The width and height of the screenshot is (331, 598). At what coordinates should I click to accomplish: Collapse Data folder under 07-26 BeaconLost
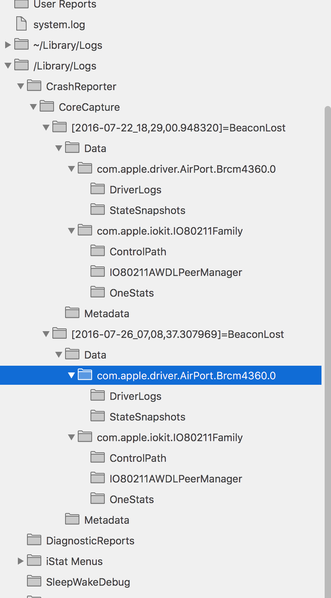(59, 355)
